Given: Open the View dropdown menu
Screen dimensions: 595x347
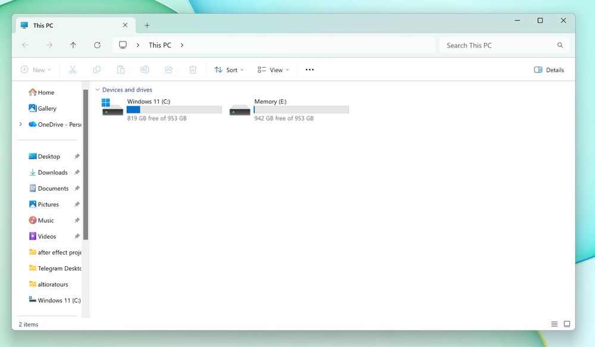Looking at the screenshot, I should [x=273, y=70].
